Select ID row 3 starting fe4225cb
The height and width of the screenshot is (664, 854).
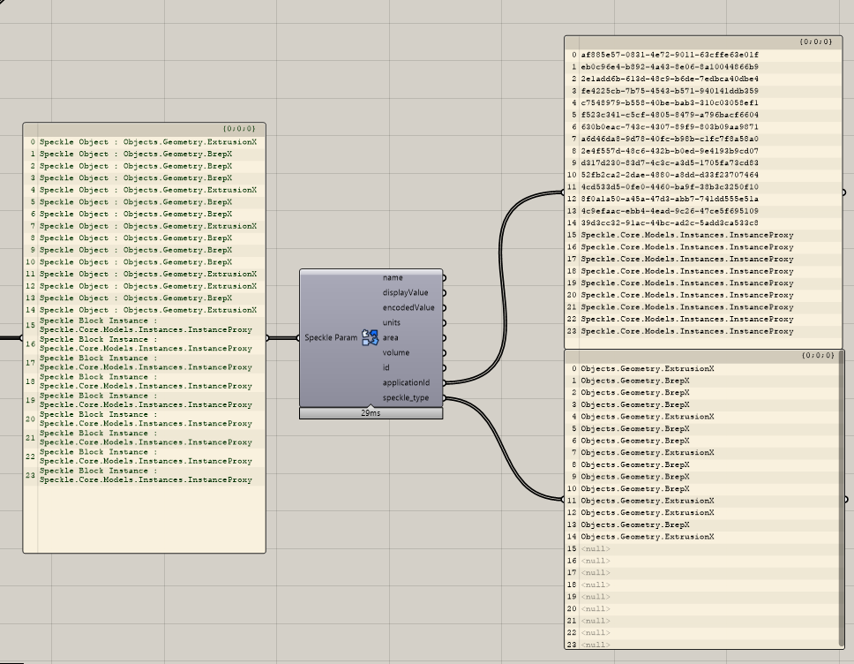point(670,90)
